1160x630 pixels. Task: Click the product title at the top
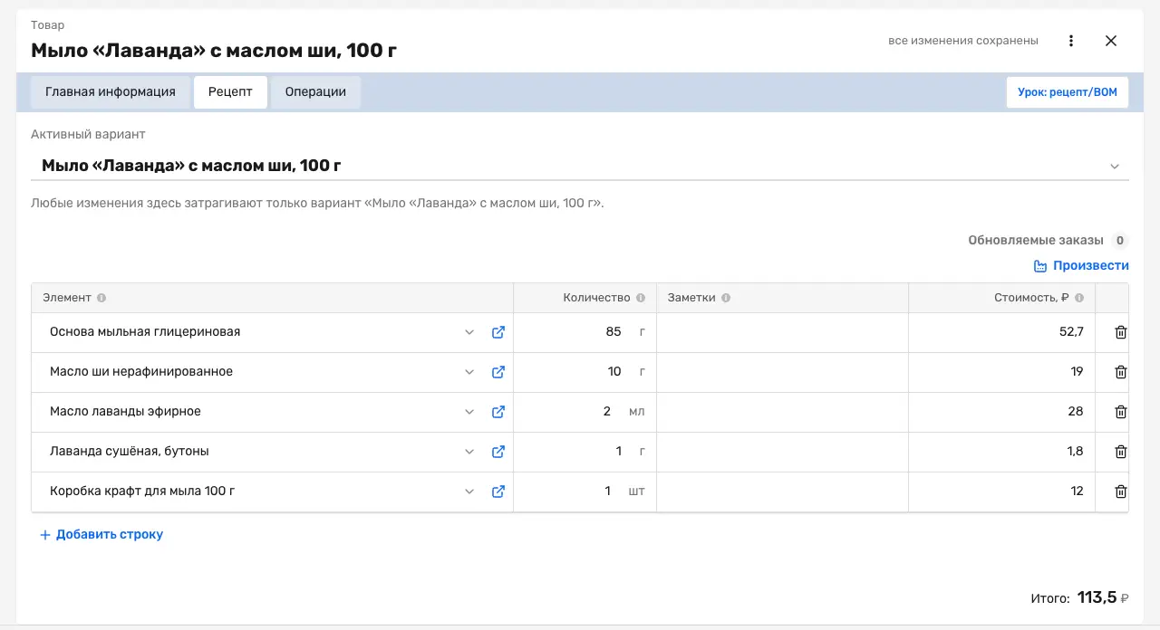214,51
